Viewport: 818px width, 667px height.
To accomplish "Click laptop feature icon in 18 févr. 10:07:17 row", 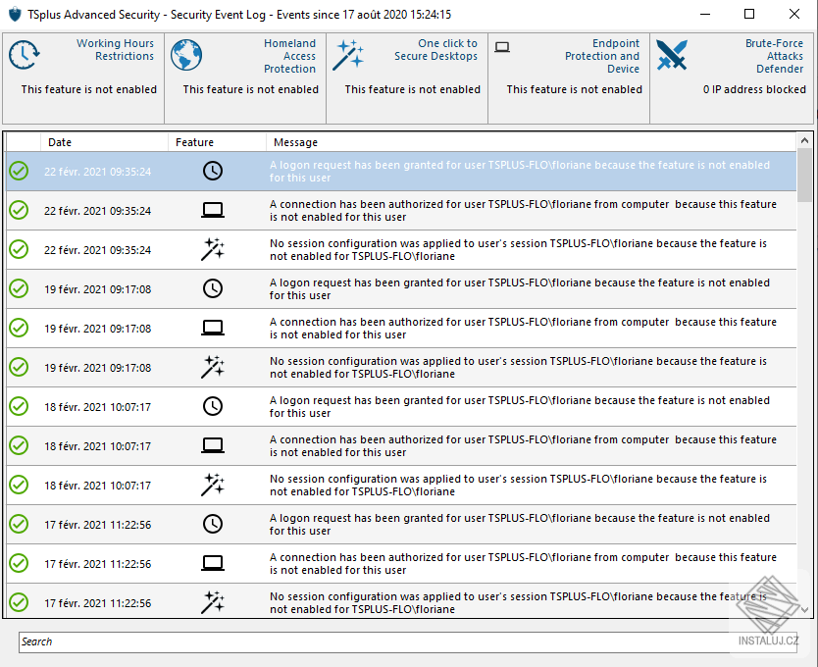I will click(213, 445).
